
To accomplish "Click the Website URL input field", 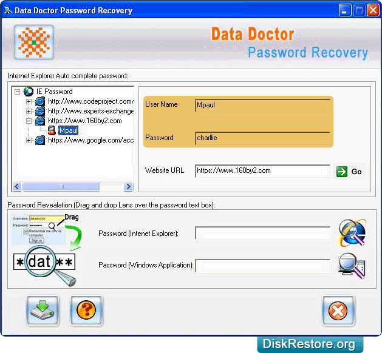I will click(262, 171).
